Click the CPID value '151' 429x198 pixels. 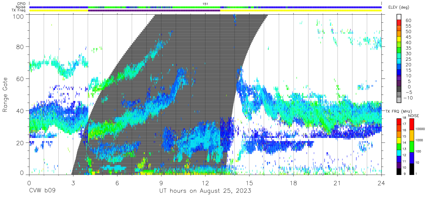[x=205, y=3]
